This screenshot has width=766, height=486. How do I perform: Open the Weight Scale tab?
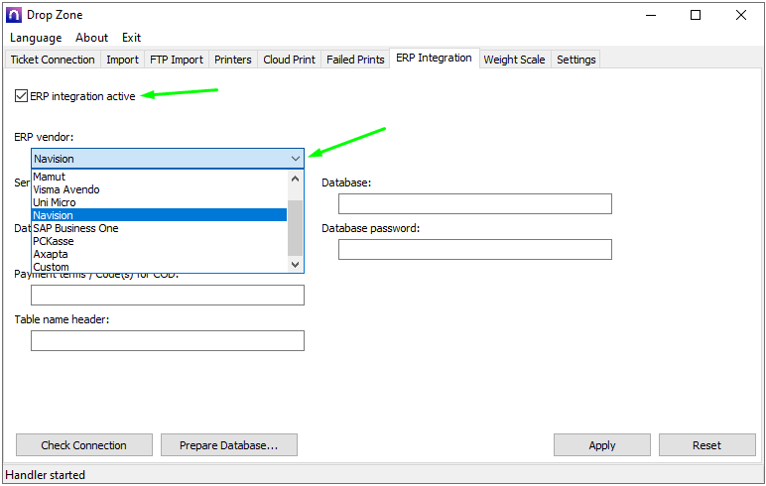point(514,60)
